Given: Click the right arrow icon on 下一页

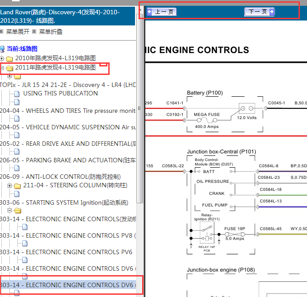Looking at the screenshot, I should click(x=271, y=12).
